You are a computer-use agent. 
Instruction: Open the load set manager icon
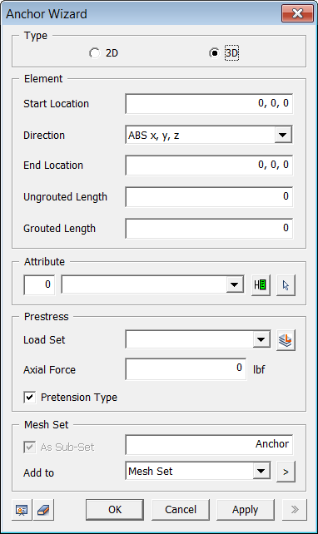[x=286, y=340]
